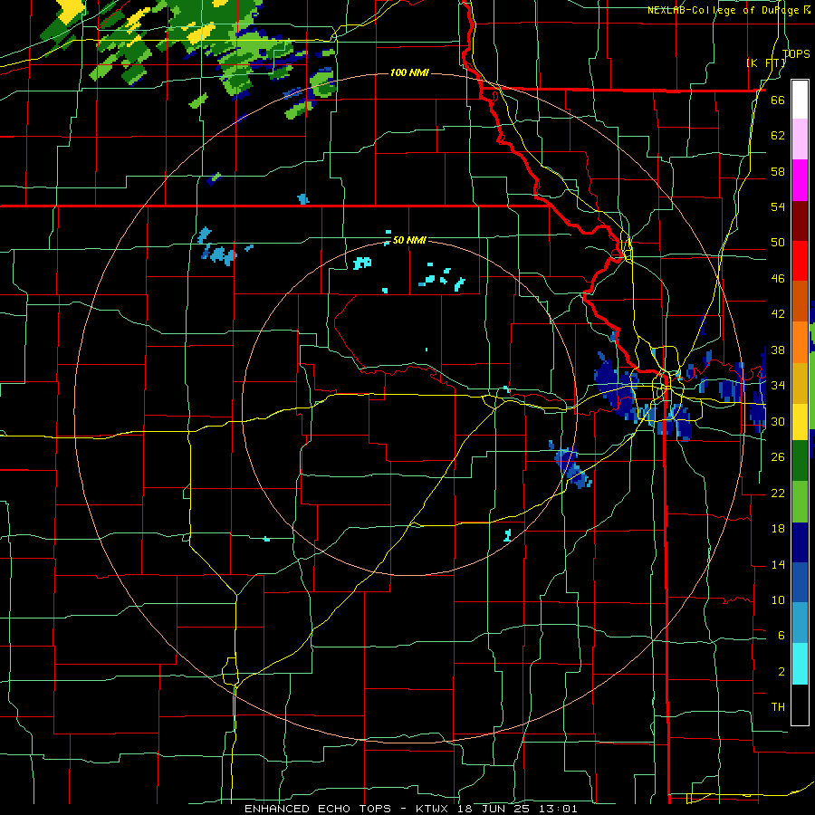Screen dimensions: 815x815
Task: Select the dark red (maroon) legend swatch
Action: 800,222
